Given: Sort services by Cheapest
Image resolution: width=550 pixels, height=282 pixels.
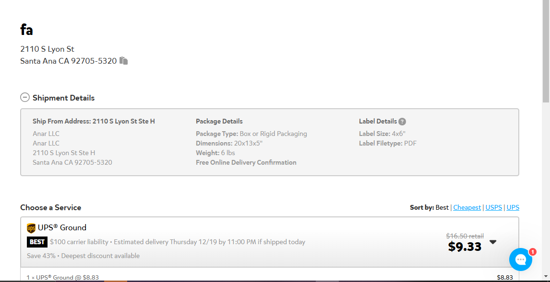Looking at the screenshot, I should tap(467, 207).
